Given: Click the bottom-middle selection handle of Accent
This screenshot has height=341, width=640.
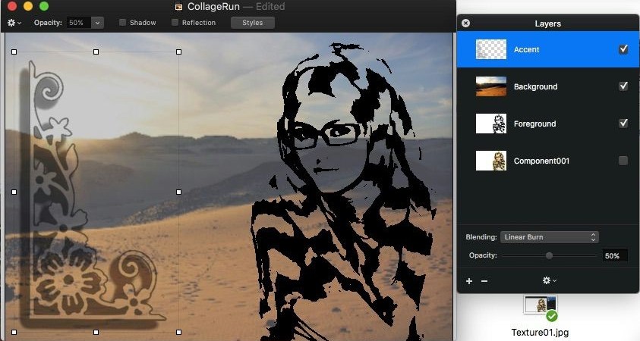Looking at the screenshot, I should click(96, 332).
